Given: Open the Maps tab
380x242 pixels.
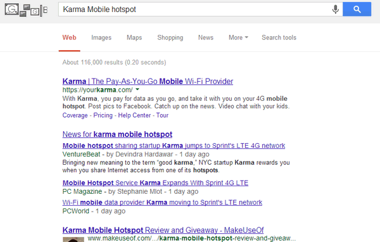Looking at the screenshot, I should pyautogui.click(x=134, y=37).
